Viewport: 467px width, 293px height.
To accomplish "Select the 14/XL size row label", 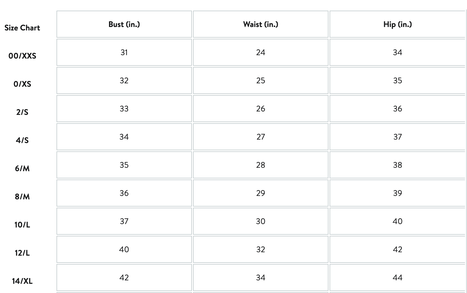I will click(x=22, y=281).
